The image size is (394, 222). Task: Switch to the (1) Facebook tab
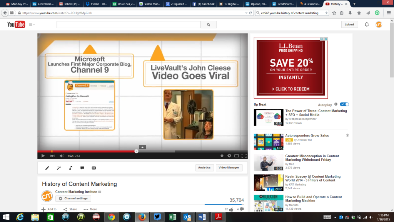click(204, 4)
